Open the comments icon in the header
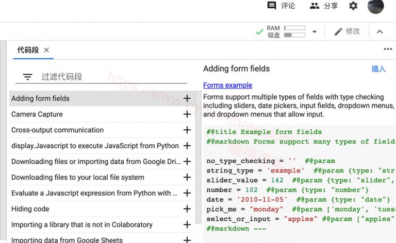 [x=272, y=6]
